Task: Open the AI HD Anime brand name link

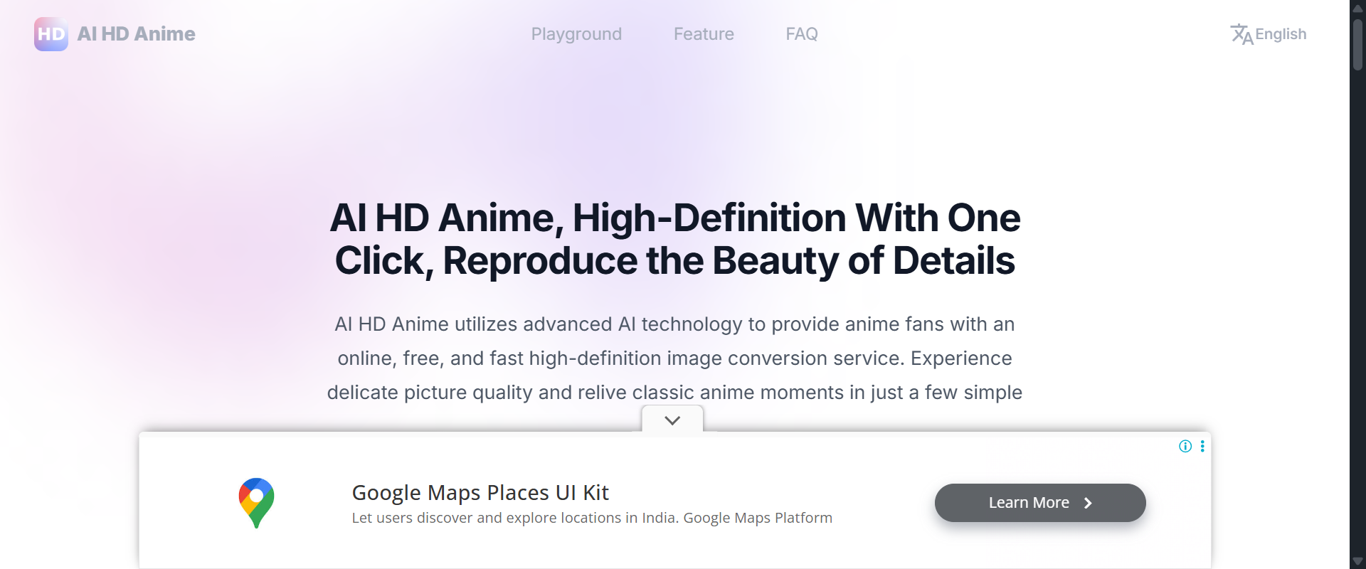Action: point(136,34)
